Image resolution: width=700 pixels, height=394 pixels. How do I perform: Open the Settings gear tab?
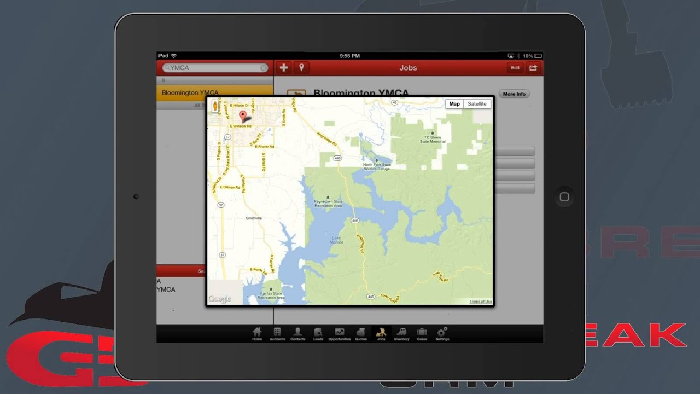point(442,334)
